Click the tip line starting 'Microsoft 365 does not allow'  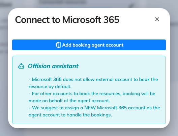93,79
